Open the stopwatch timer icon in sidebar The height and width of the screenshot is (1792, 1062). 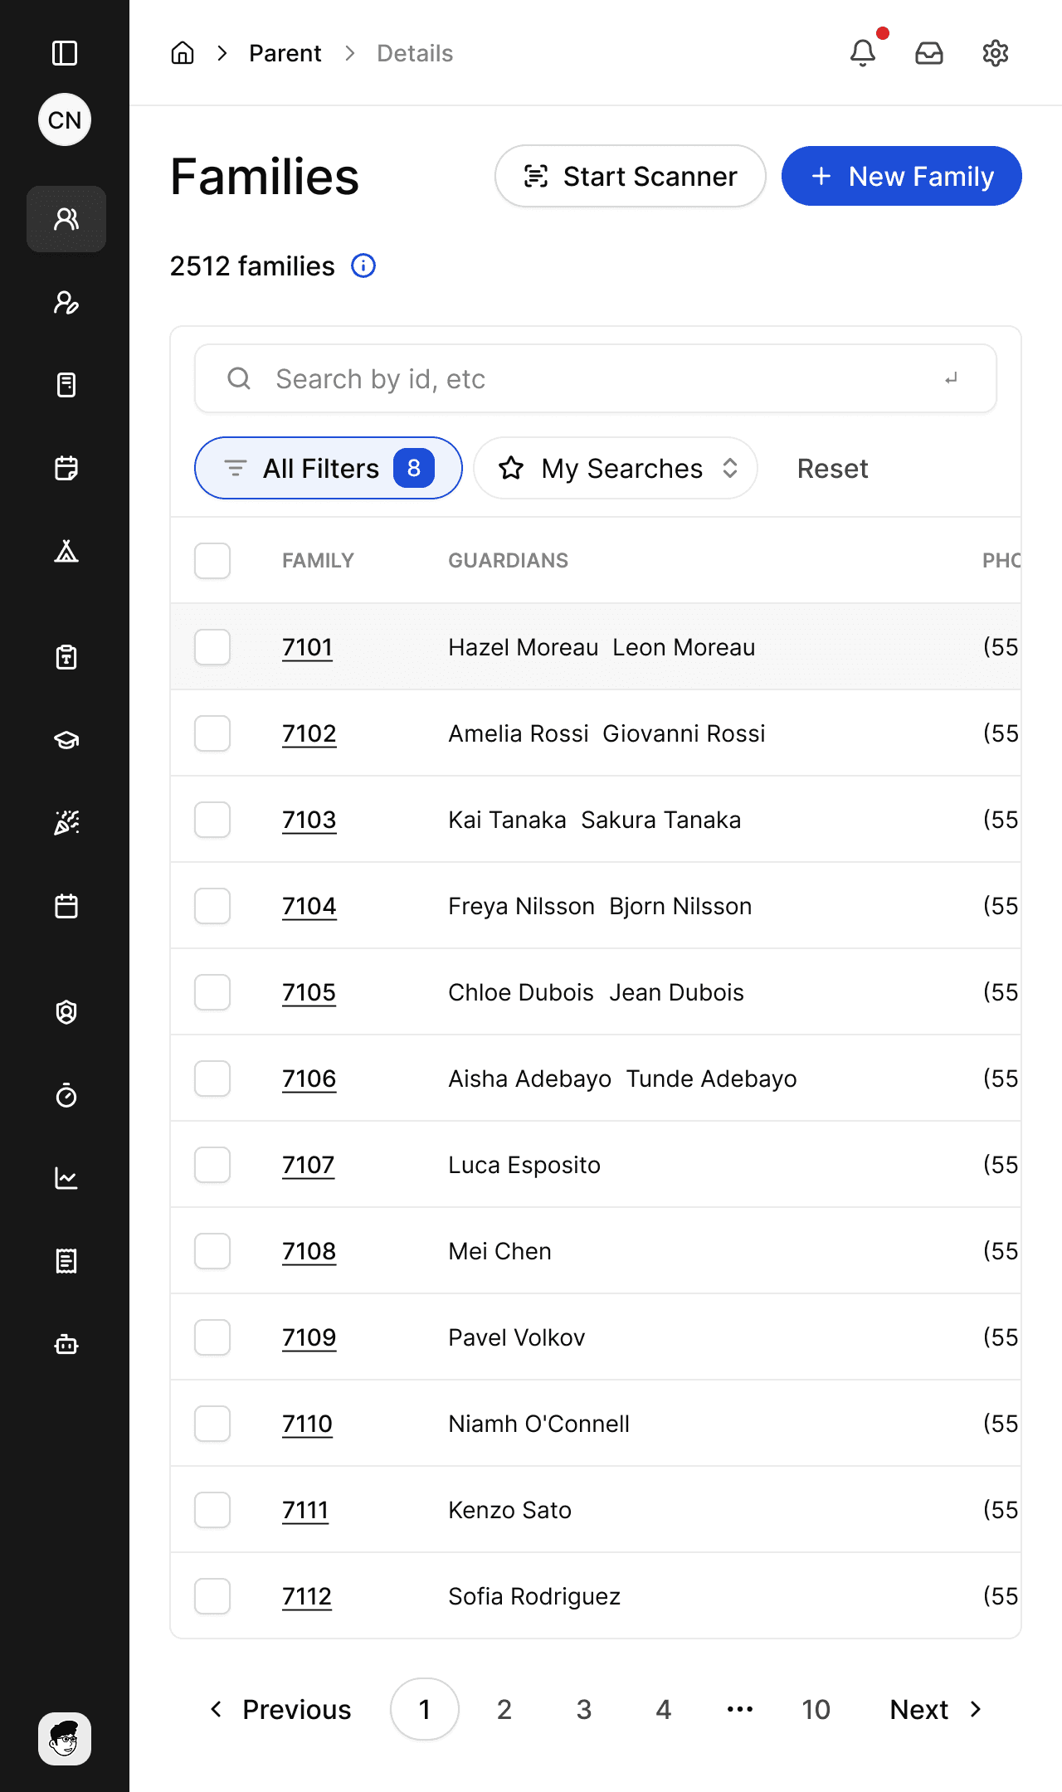66,1095
